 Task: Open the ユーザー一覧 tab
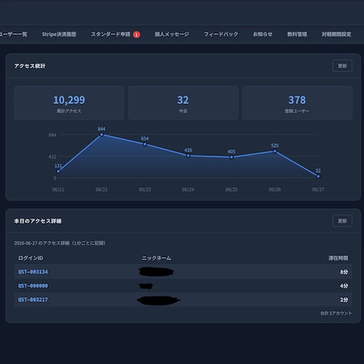[13, 34]
